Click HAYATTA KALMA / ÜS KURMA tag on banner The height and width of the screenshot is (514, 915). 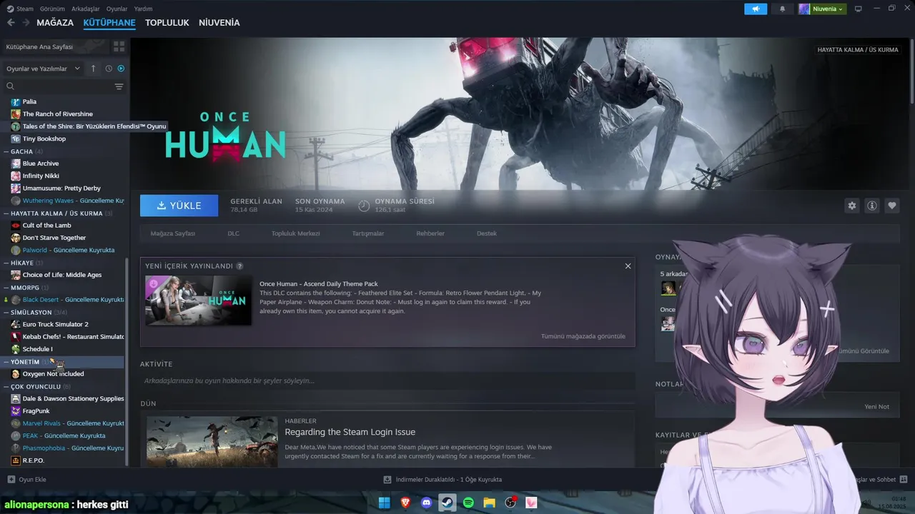pos(858,50)
